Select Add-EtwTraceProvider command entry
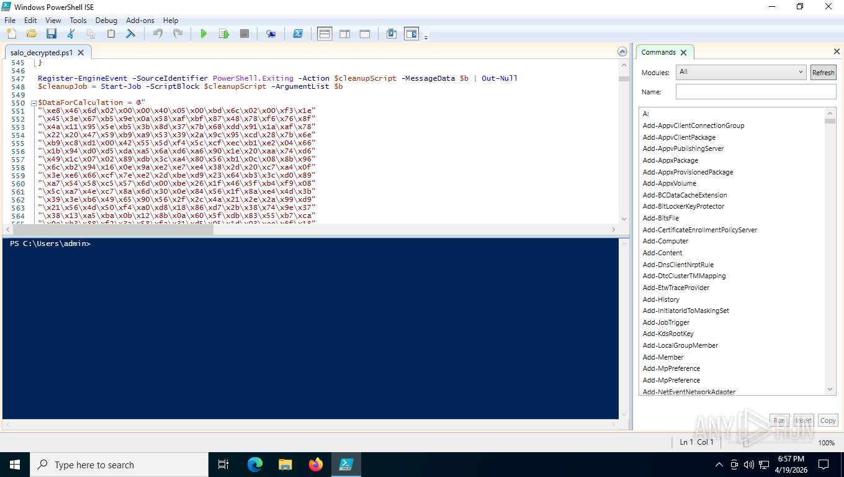 pyautogui.click(x=676, y=288)
